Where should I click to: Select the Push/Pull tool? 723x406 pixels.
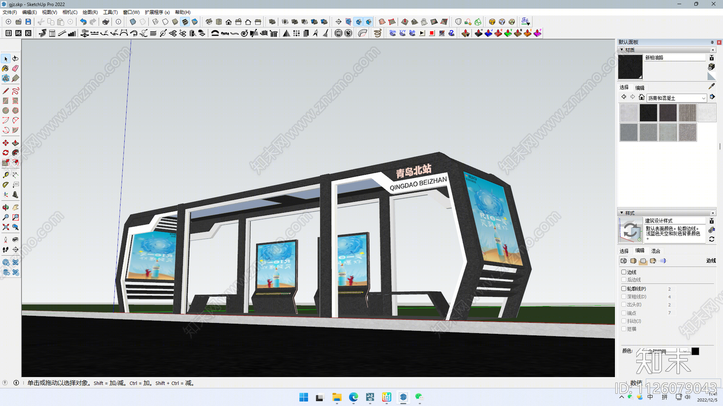[x=15, y=143]
